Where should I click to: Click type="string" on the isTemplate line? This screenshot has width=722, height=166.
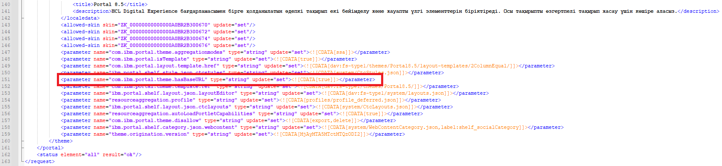tap(212, 59)
